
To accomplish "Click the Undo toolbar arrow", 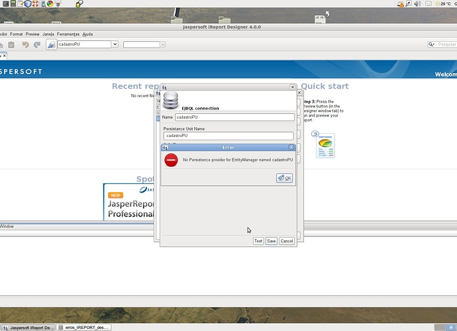I will click(x=25, y=44).
